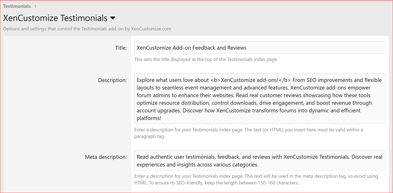Click inside the Description text area
Screen dimensions: 393x193
[259, 99]
